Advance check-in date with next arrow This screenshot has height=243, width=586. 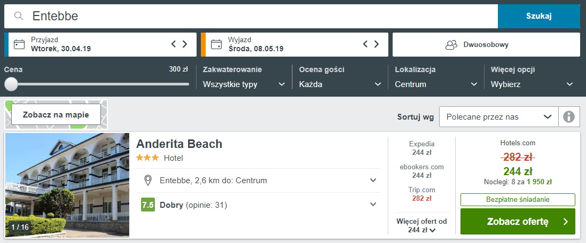[x=185, y=44]
